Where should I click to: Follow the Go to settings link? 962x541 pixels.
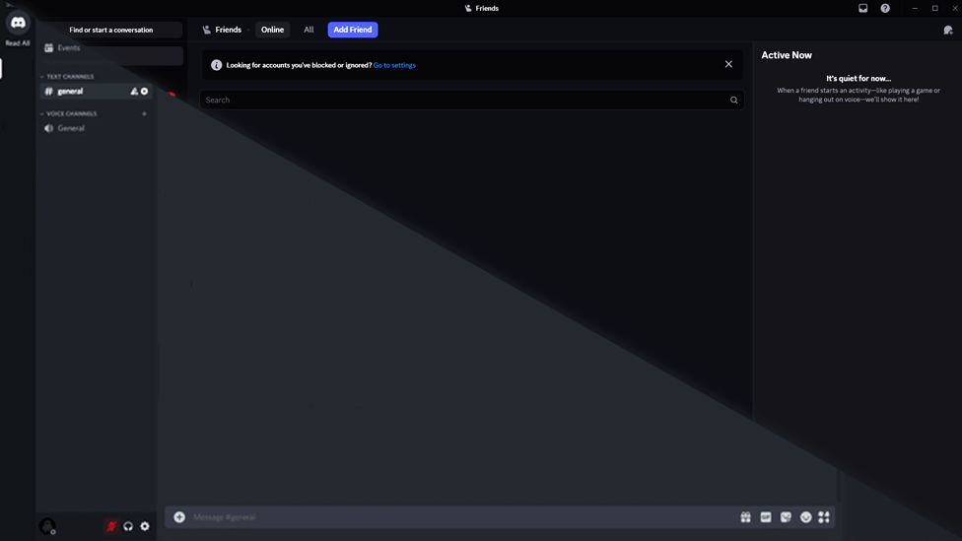point(394,65)
